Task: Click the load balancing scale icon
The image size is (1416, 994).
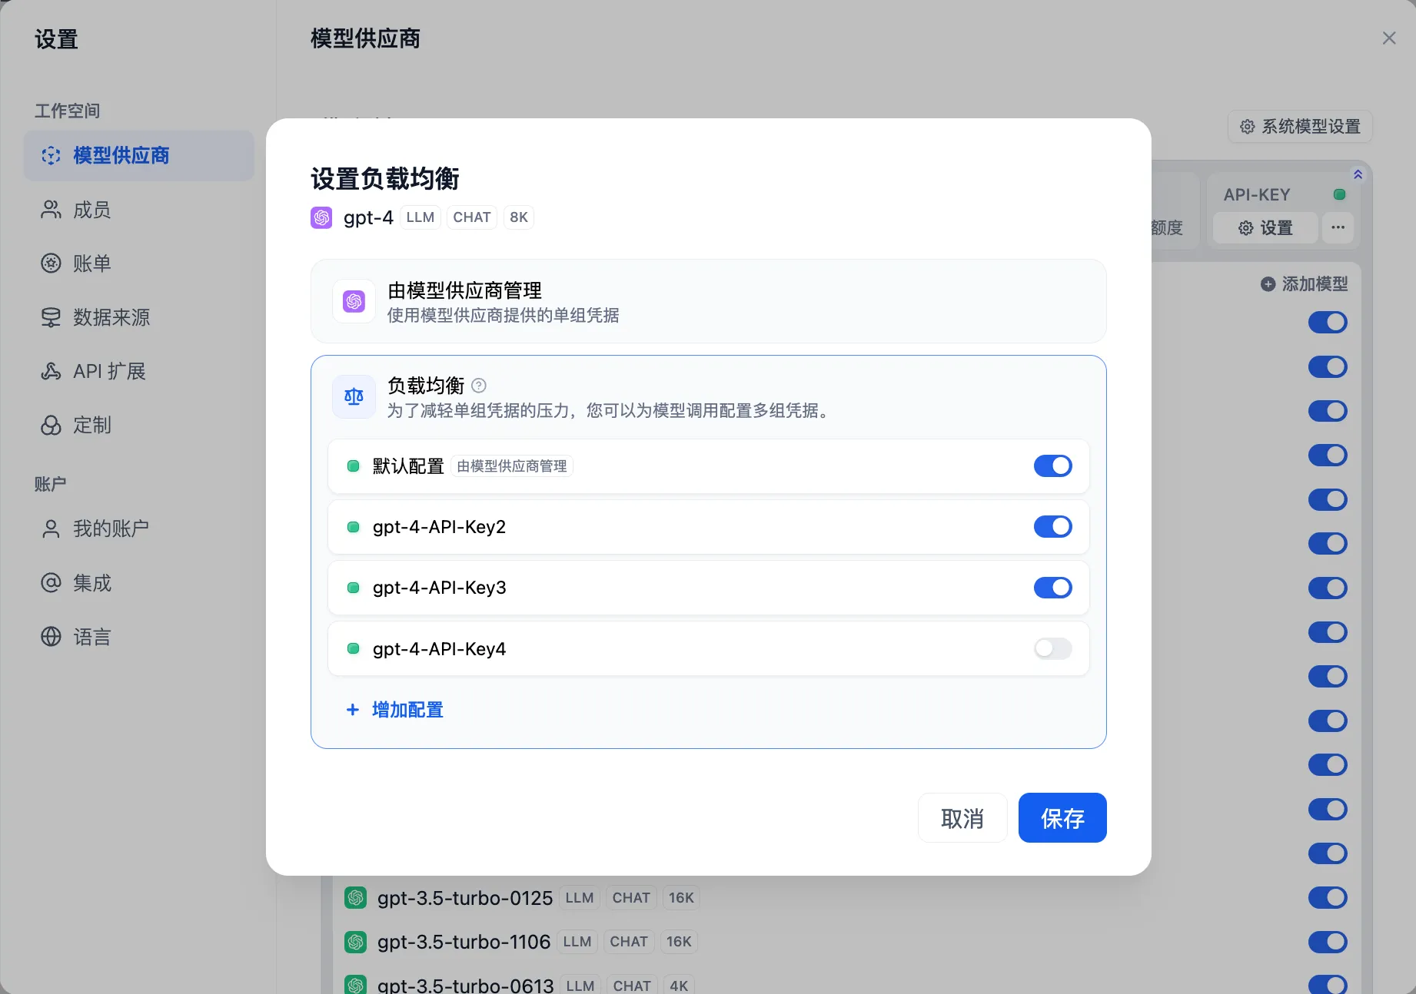Action: click(x=354, y=397)
